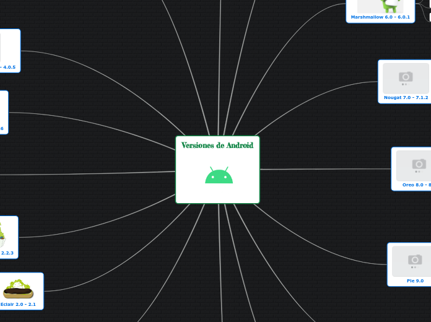Screen dimensions: 431x322
Task: Select the node ending in 4.0.5
Action: (10, 51)
